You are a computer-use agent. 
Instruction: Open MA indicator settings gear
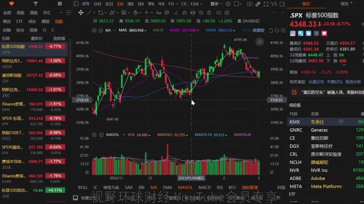pos(94,30)
